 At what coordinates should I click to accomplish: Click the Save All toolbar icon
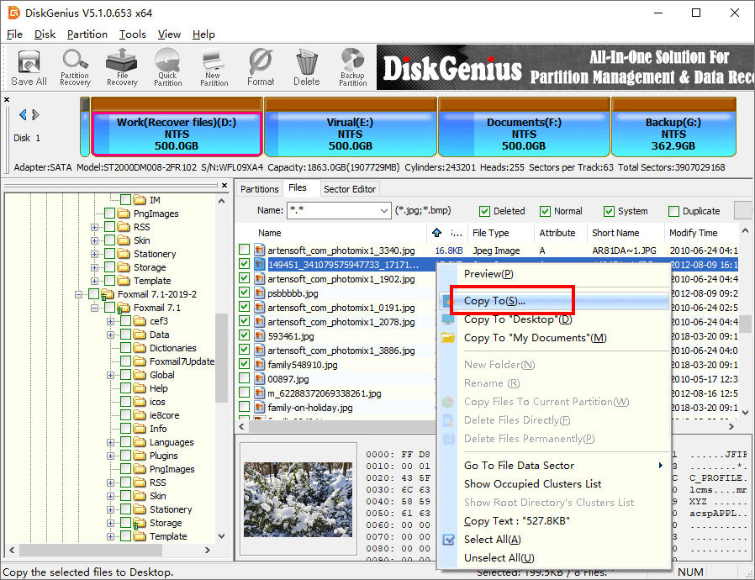[29, 68]
